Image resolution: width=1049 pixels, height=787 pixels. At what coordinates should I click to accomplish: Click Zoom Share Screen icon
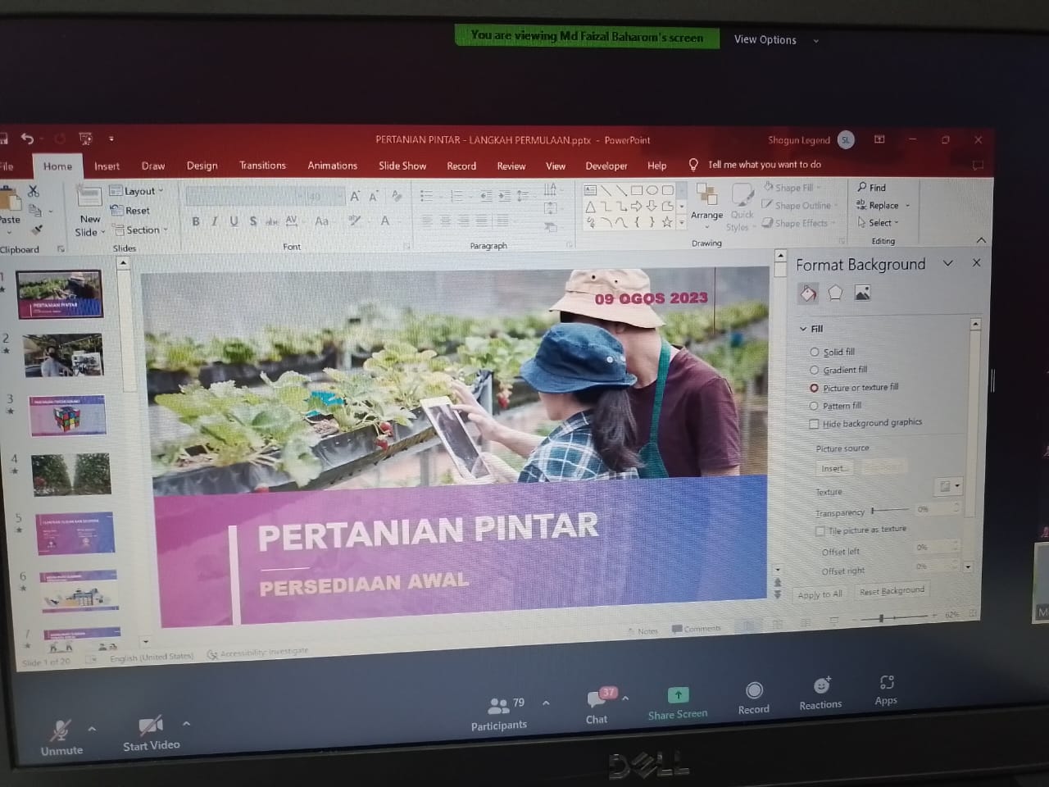point(678,695)
